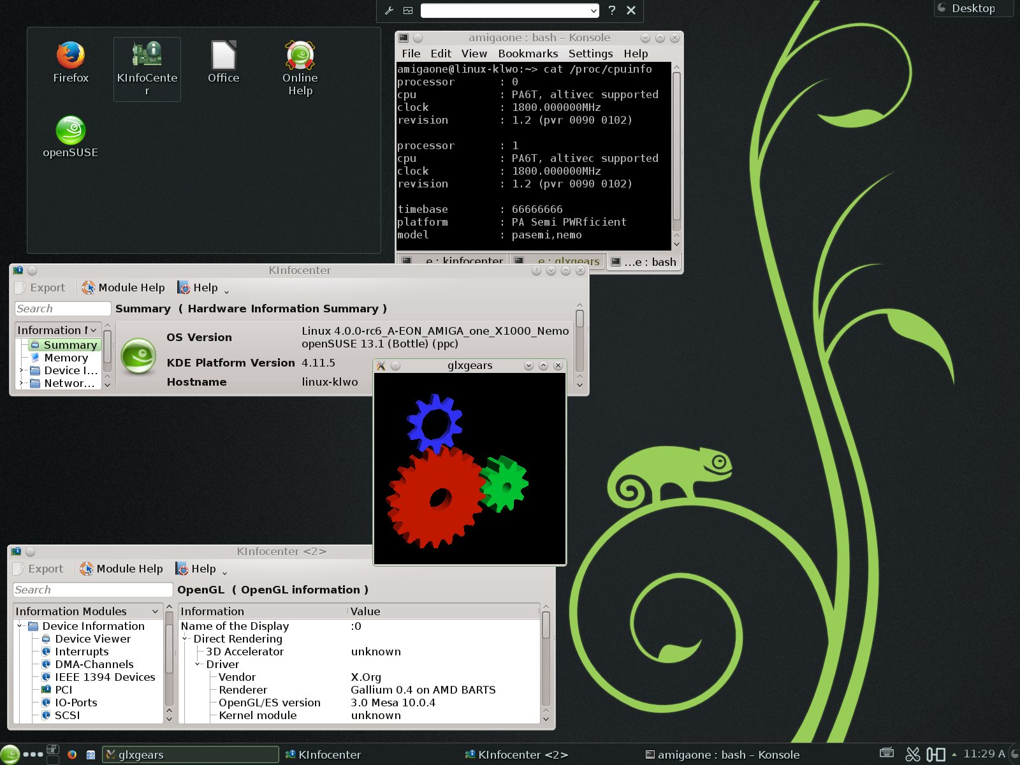Open the Firefox desktop icon
Viewport: 1020px width, 765px height.
coord(70,56)
